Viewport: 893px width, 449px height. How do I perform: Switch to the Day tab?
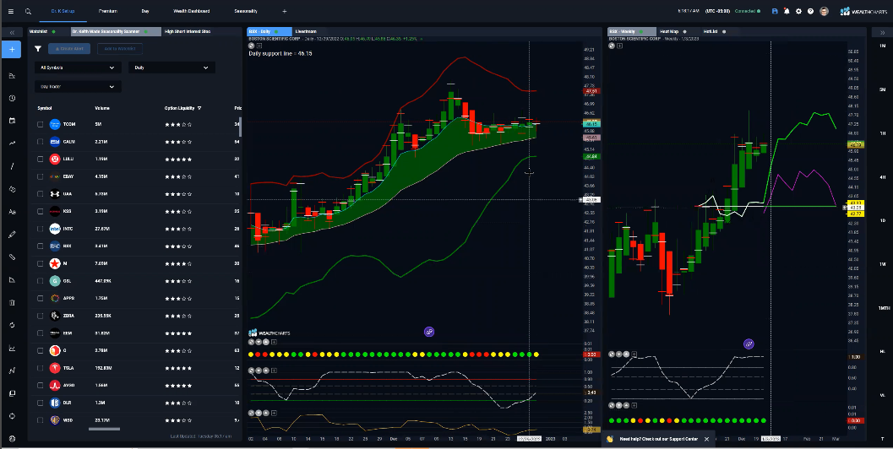click(145, 11)
